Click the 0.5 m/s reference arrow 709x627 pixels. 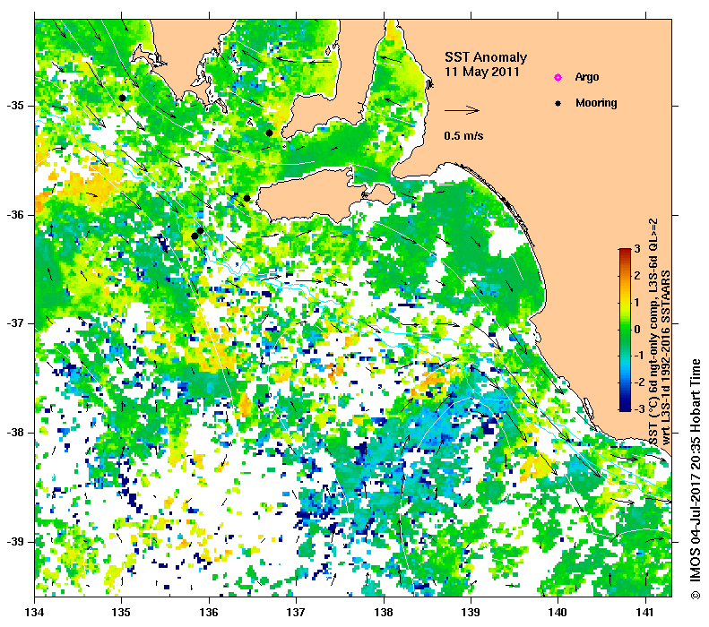462,110
